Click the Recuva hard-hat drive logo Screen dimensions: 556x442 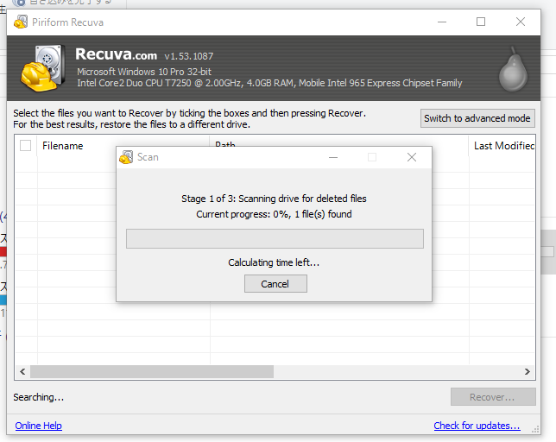(x=43, y=68)
